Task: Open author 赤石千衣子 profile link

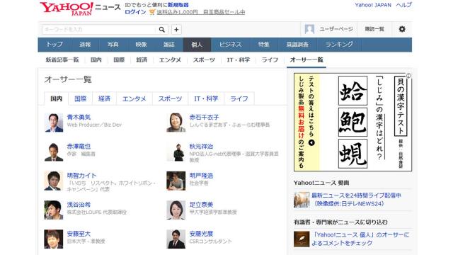Action: click(x=205, y=117)
